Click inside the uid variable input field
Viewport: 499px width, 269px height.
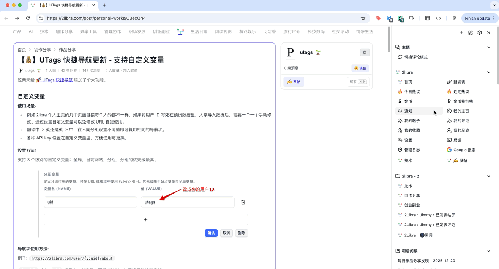point(90,202)
